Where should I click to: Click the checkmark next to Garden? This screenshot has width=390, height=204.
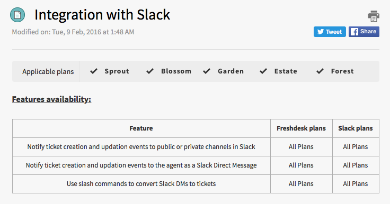207,71
